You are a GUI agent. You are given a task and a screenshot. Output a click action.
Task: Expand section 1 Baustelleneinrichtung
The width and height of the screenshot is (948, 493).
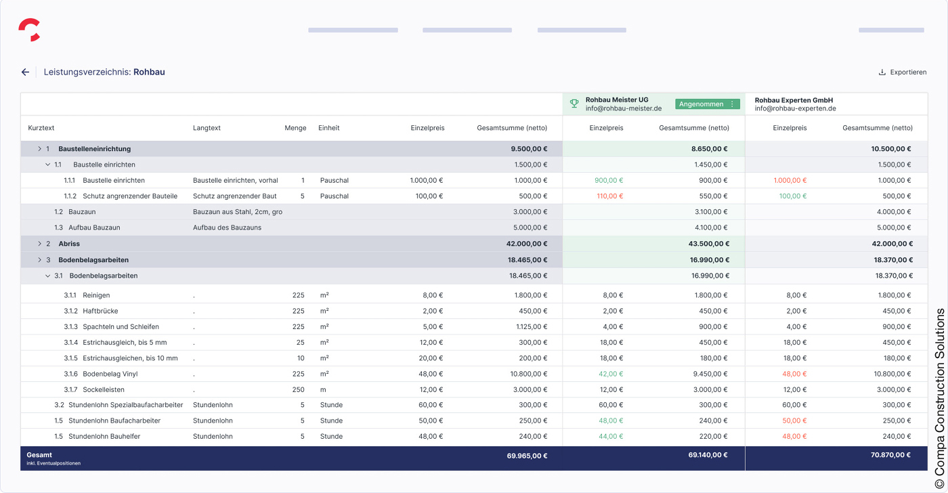point(39,148)
